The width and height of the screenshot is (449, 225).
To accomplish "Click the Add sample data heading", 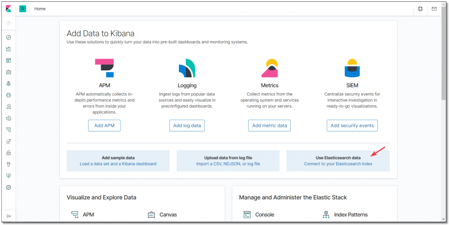I will click(118, 158).
